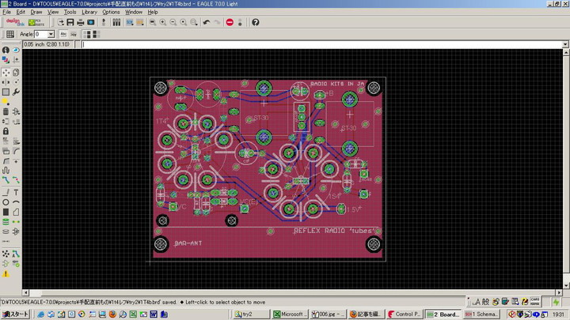Click in the command line input field
Viewport: 570px width, 320px height.
tap(317, 44)
